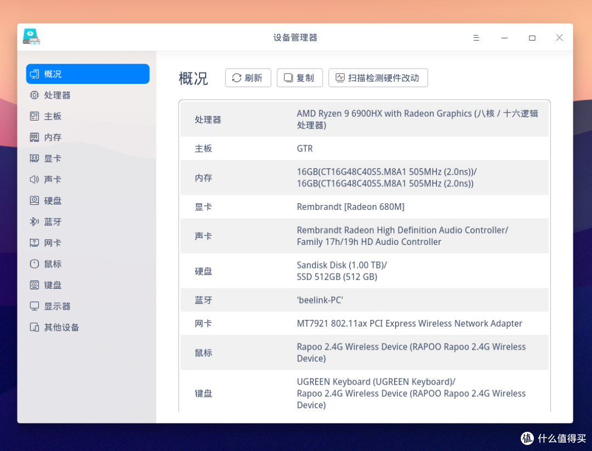Screen dimensions: 592x451
Task: Click the 蓝牙 Bluetooth icon
Action: (x=35, y=221)
